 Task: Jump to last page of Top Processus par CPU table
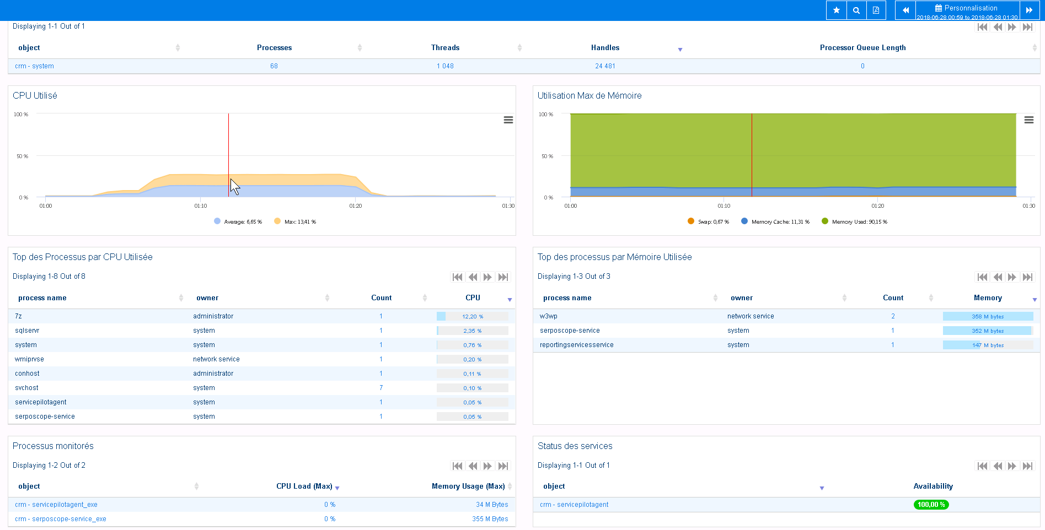coord(503,277)
